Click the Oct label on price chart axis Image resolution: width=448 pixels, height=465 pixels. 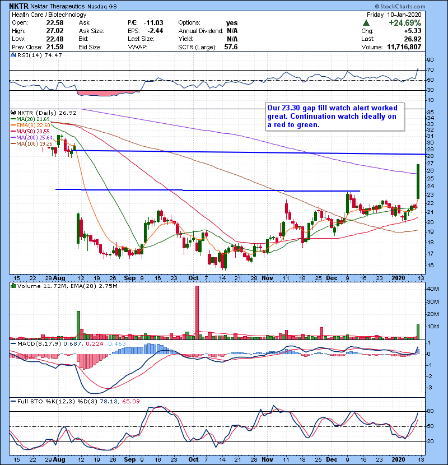pyautogui.click(x=193, y=278)
